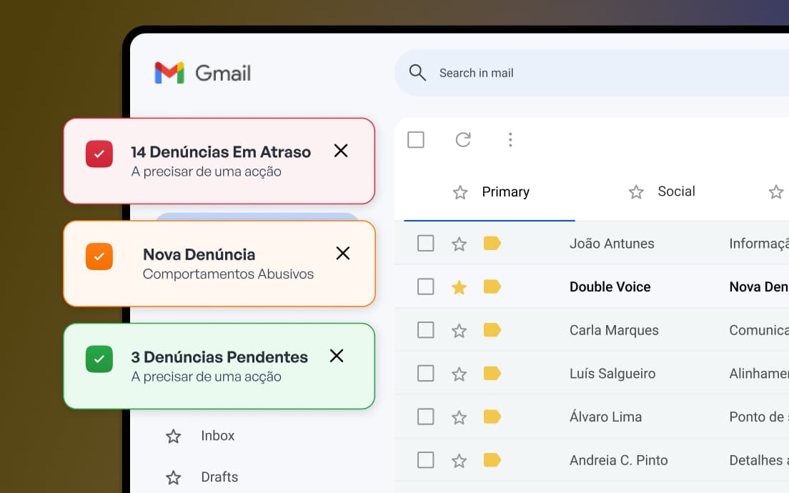Click inside the Search in mail field
789x493 pixels.
(477, 72)
